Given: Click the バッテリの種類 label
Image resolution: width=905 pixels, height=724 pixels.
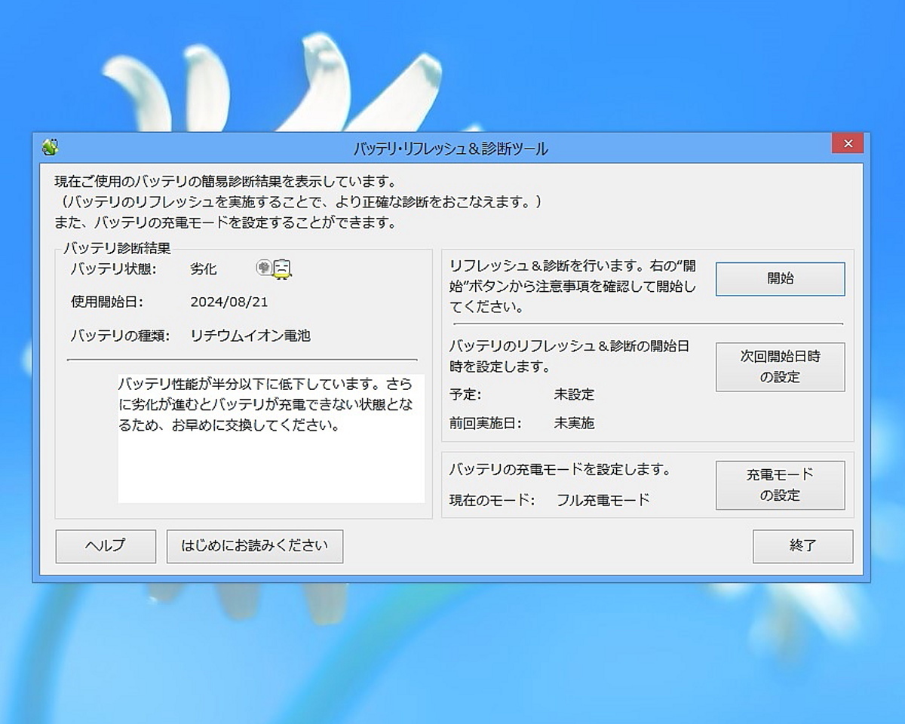Looking at the screenshot, I should point(120,336).
